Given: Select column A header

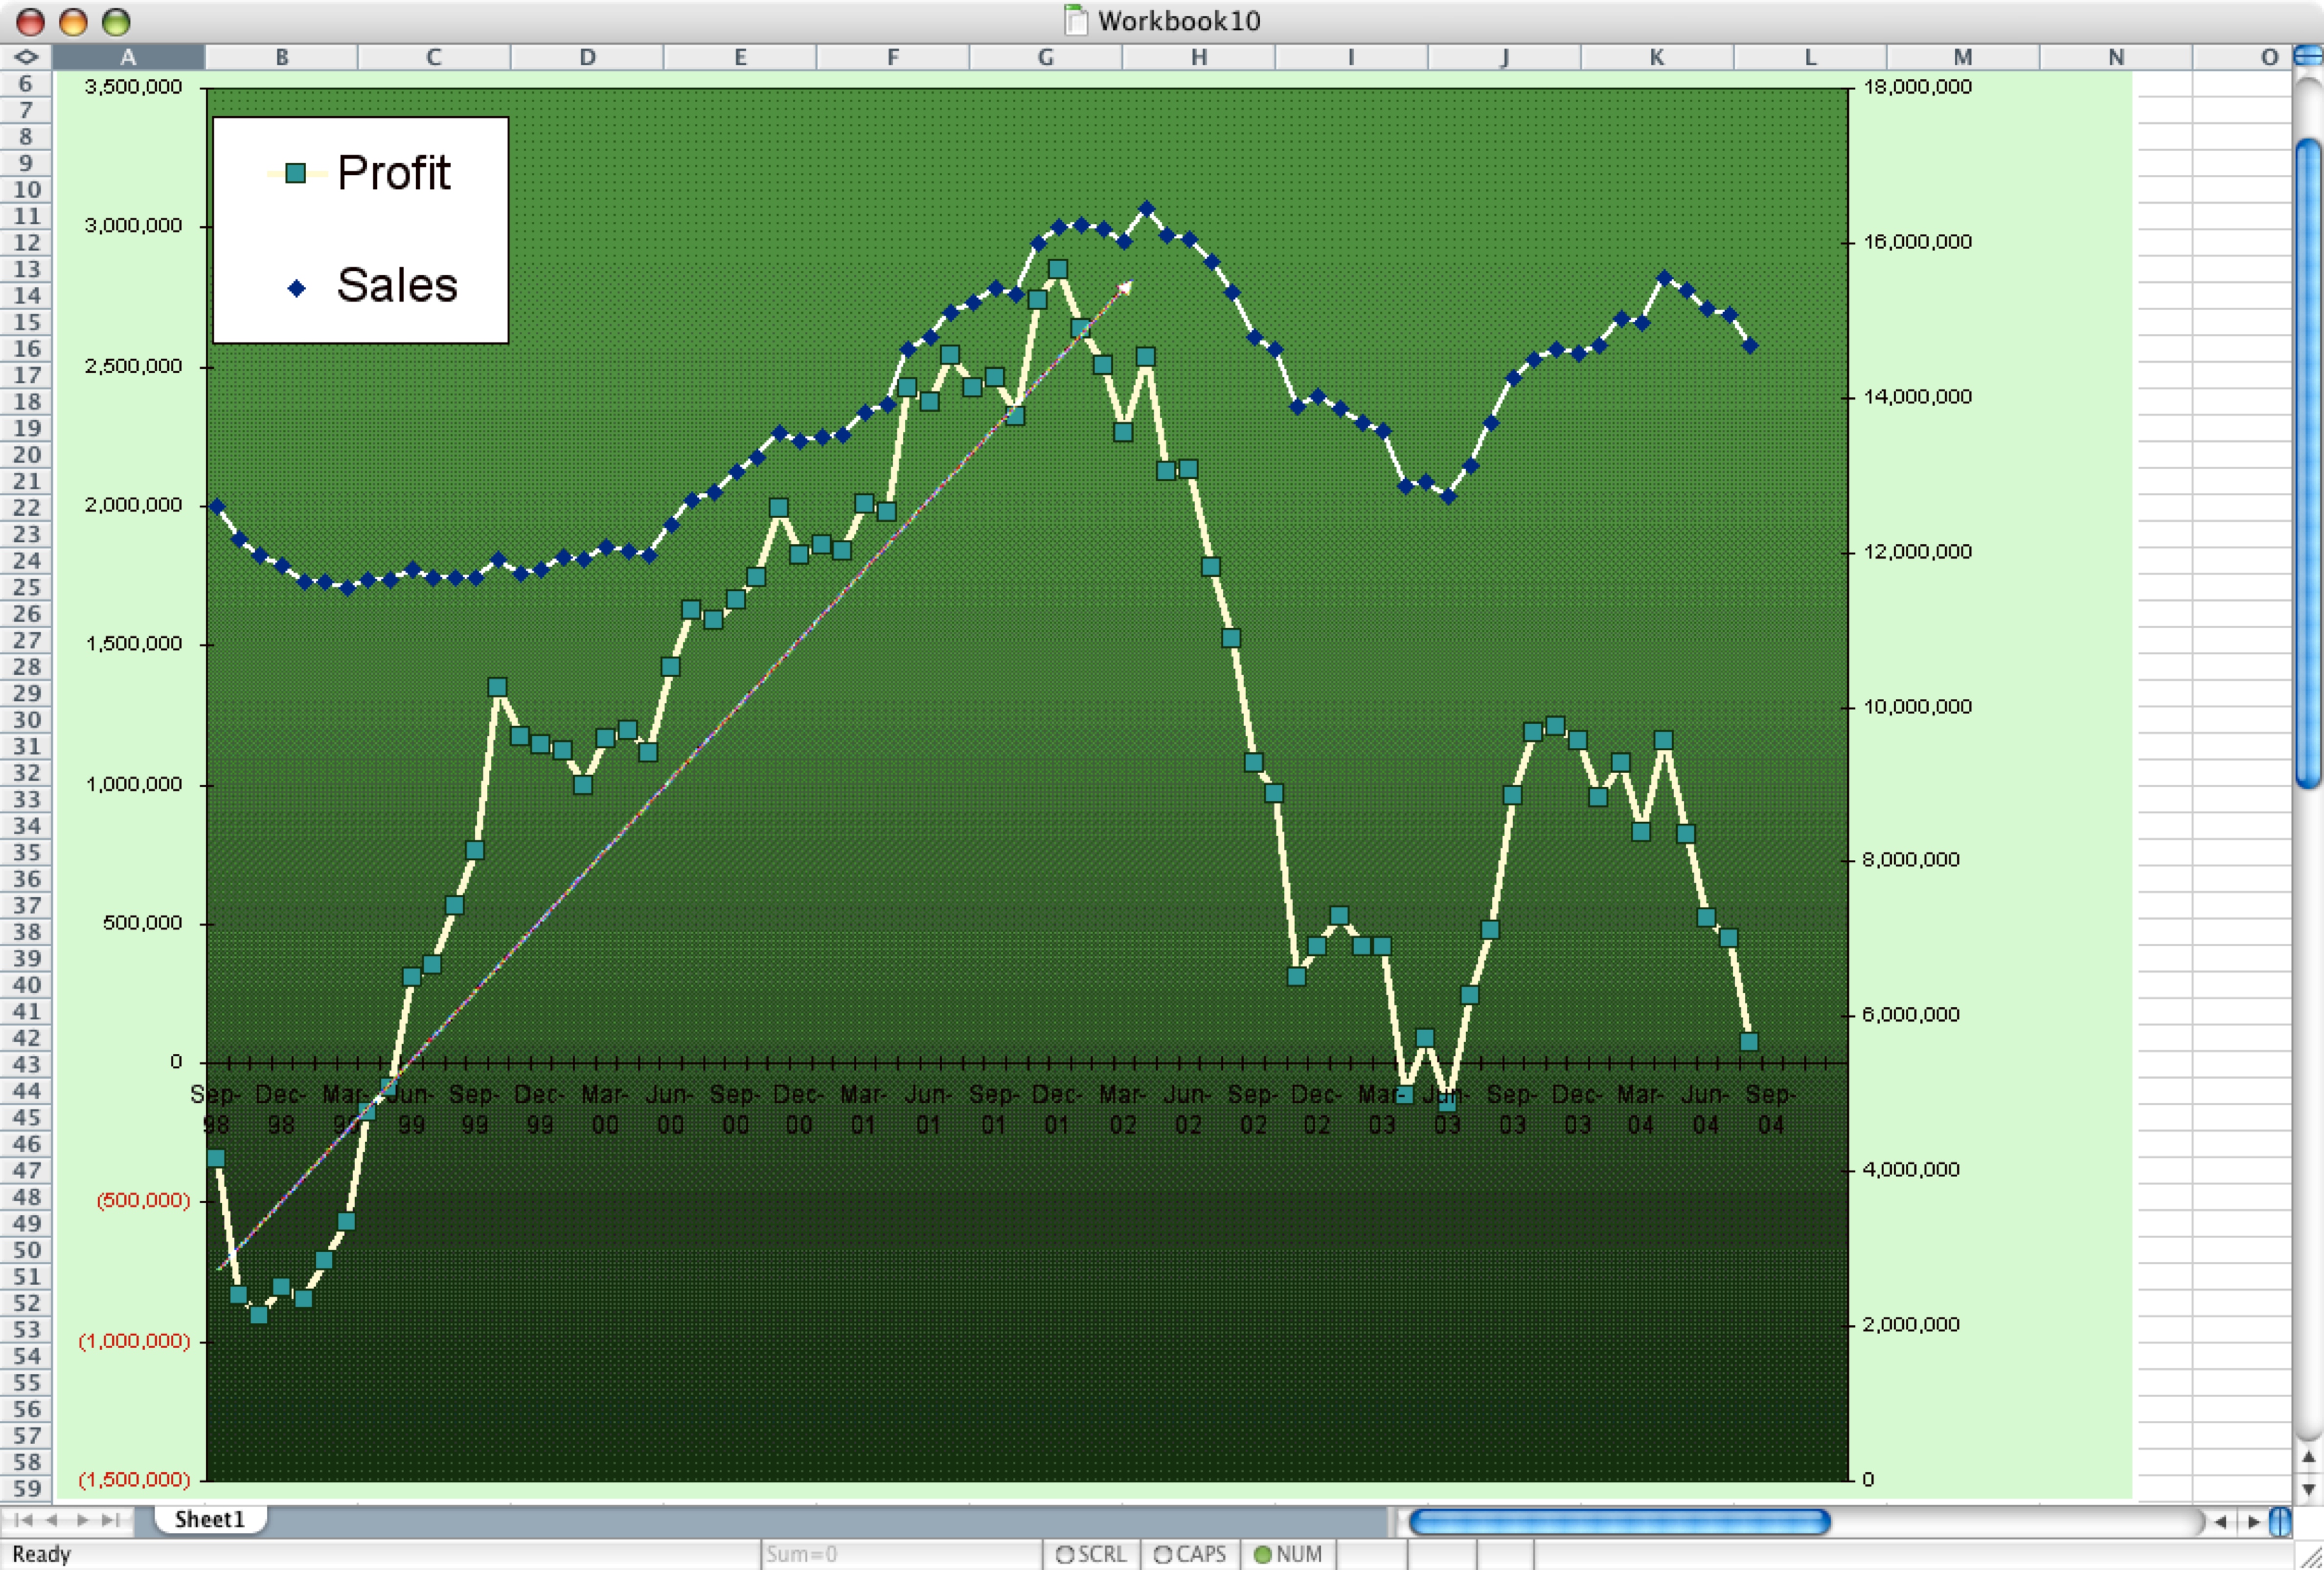Looking at the screenshot, I should click(x=128, y=57).
